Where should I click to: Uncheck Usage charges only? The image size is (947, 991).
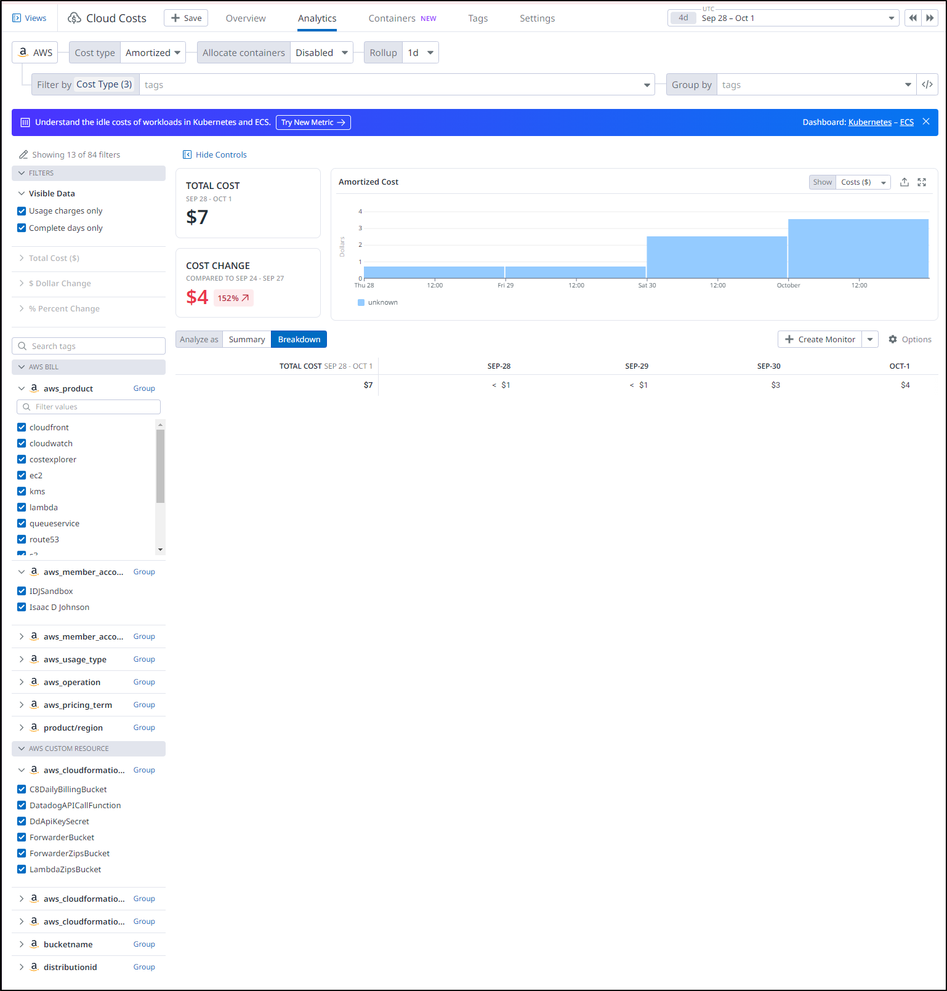(22, 211)
